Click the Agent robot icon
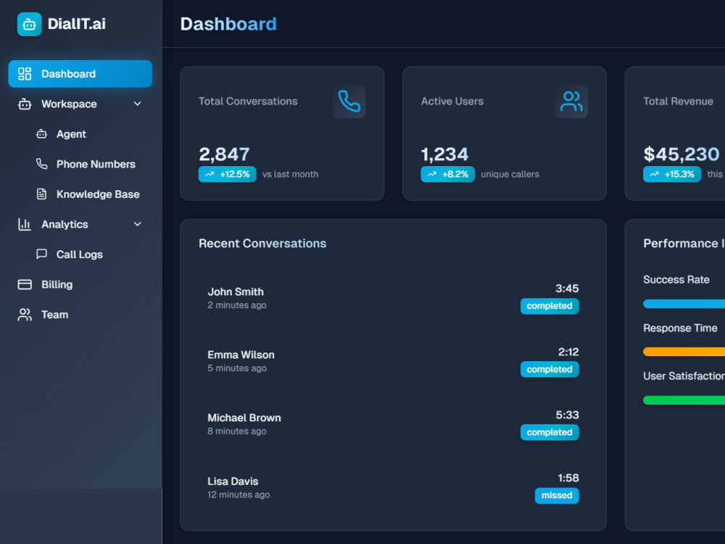Screen dimensions: 725x544 (41, 134)
